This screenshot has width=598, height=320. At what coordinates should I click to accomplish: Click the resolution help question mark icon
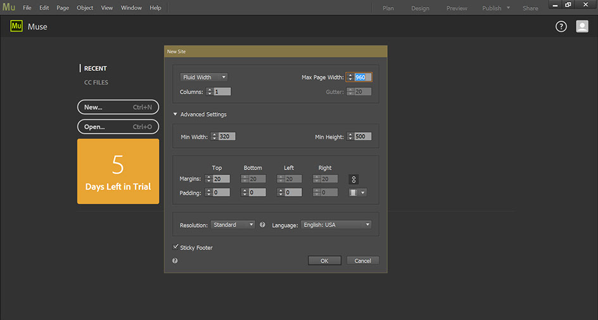pos(262,225)
